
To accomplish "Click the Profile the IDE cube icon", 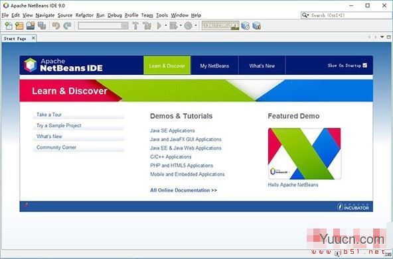I will (246, 25).
